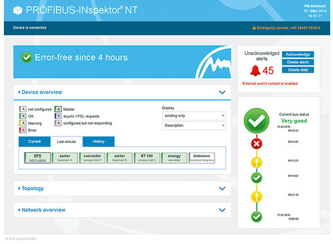This screenshot has height=244, width=333.
Task: Click the red error status icon at 09:44:52
Action: pos(256,144)
